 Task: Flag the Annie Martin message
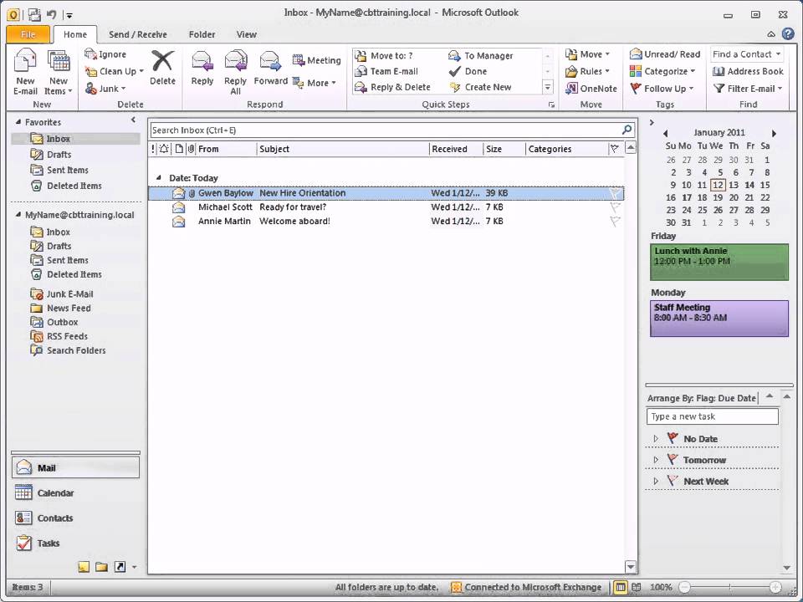pos(615,221)
